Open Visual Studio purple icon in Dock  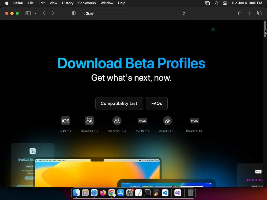(x=178, y=193)
